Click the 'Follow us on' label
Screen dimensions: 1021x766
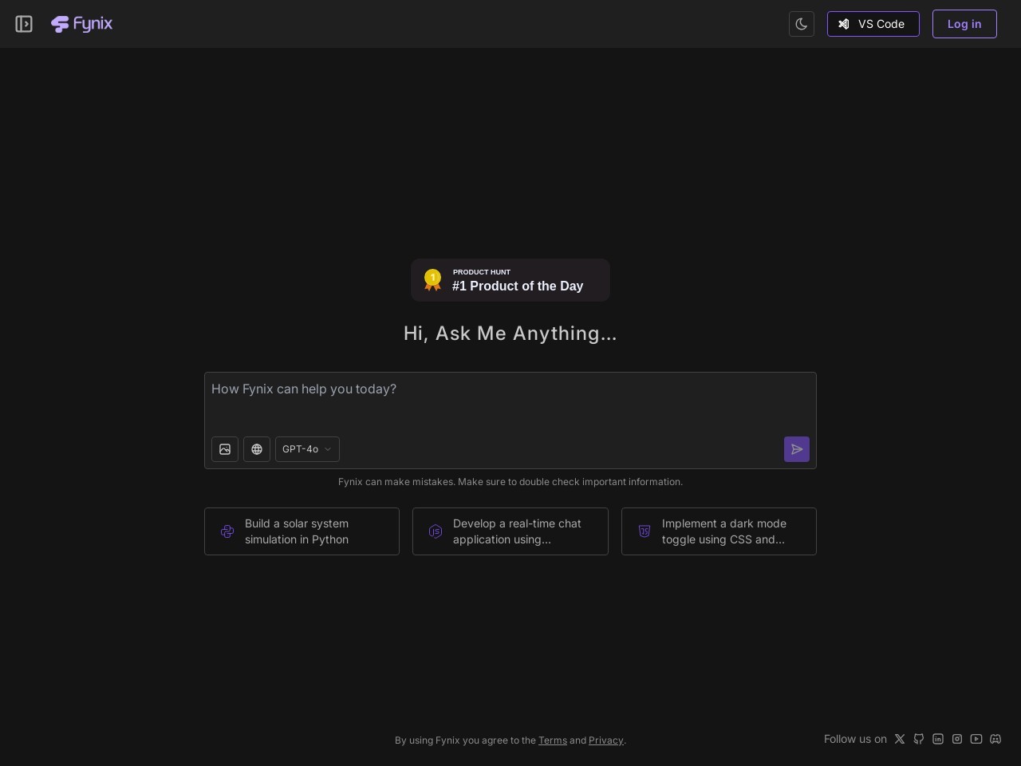(855, 739)
